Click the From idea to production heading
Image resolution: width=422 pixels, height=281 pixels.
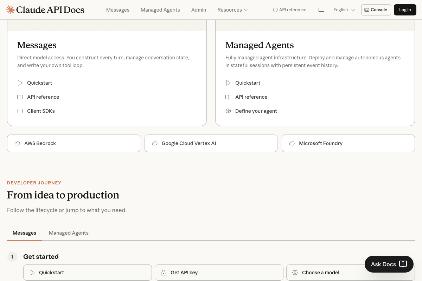63,195
